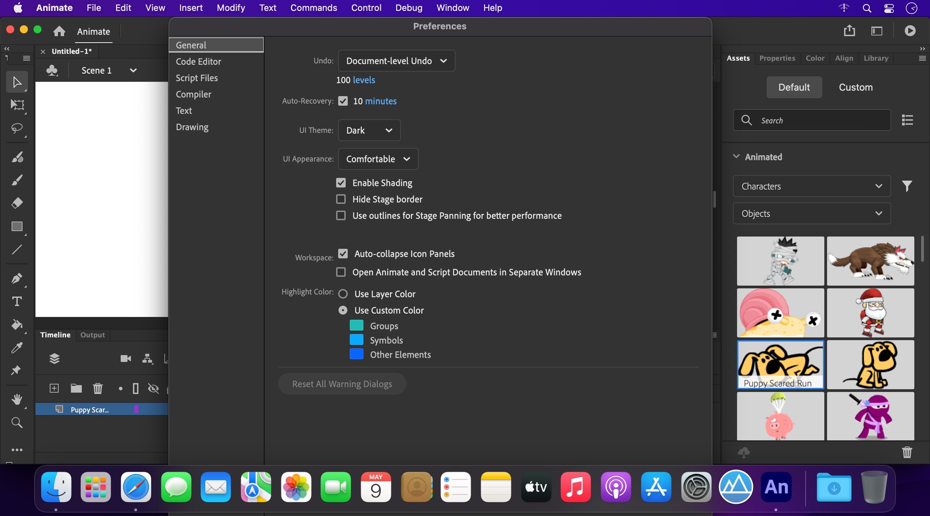
Task: Click the Test Movie play button
Action: click(x=910, y=31)
